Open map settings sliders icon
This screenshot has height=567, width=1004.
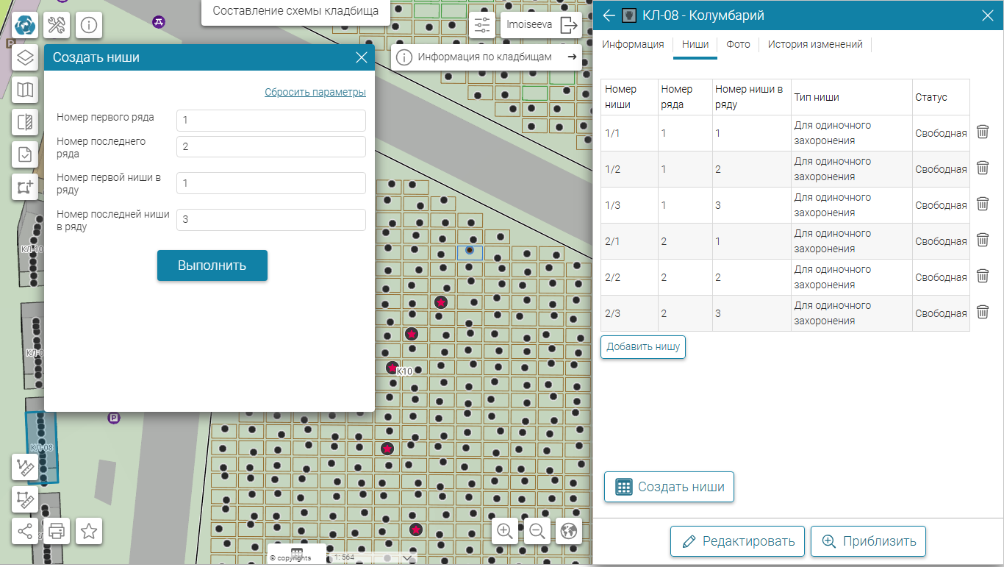tap(482, 25)
